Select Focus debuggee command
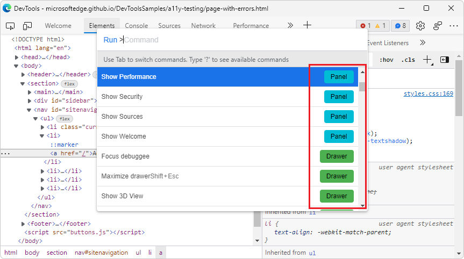Screen dimensions: 464x259 point(227,156)
